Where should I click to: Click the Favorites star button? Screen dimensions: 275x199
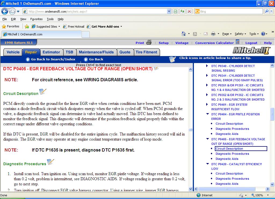pos(10,27)
